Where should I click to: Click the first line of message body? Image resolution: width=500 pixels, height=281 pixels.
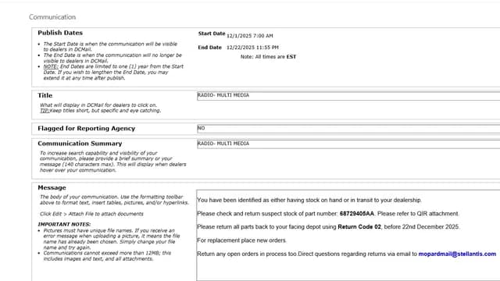point(309,200)
